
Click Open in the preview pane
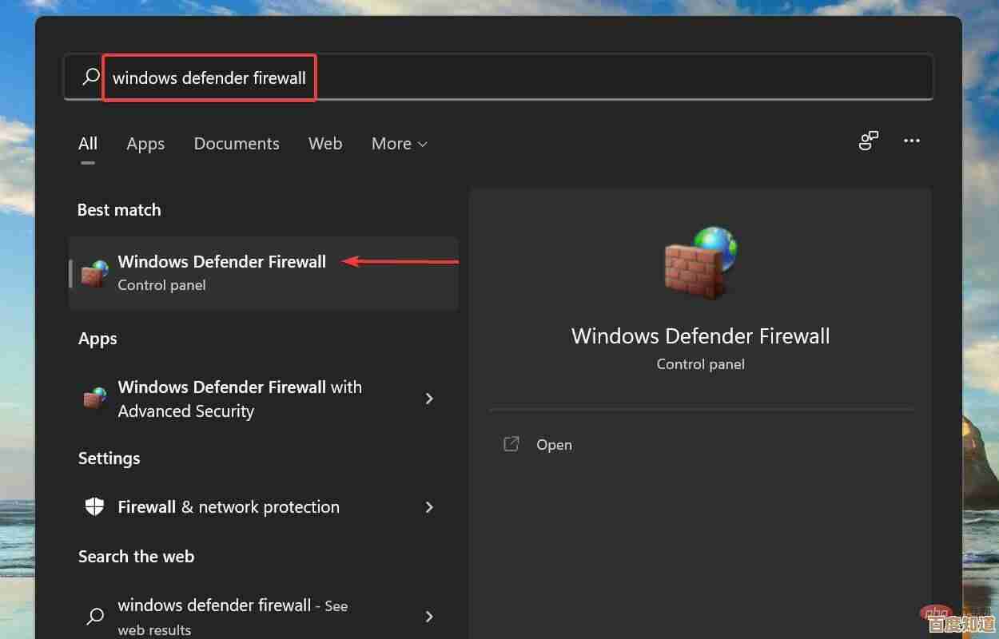click(x=554, y=444)
